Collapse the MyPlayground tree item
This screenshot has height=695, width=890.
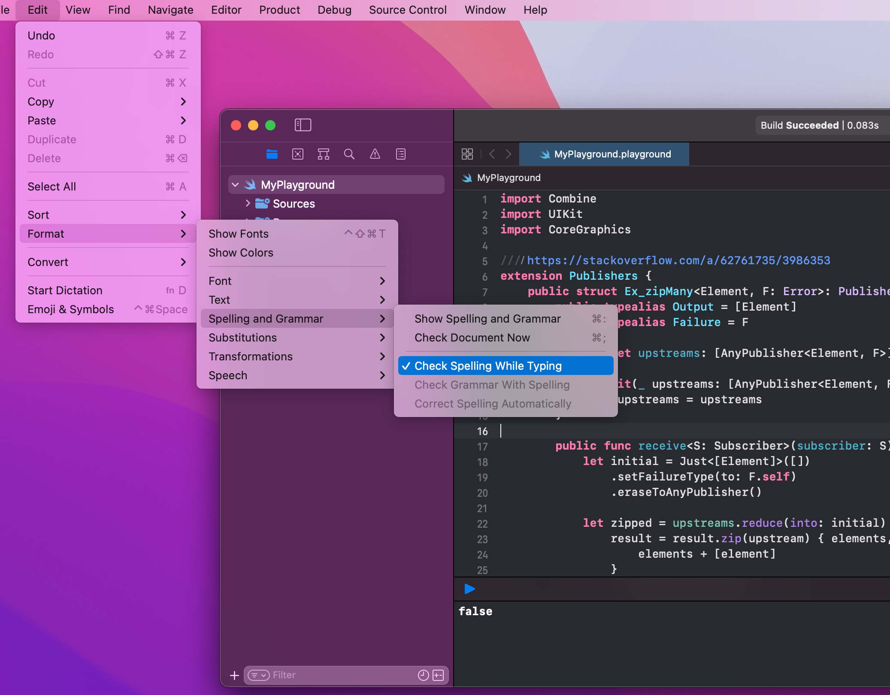coord(235,185)
